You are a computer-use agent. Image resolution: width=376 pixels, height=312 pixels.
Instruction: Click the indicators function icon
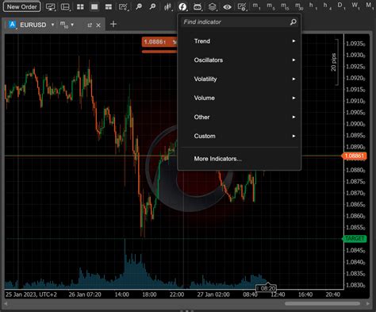[x=182, y=6]
